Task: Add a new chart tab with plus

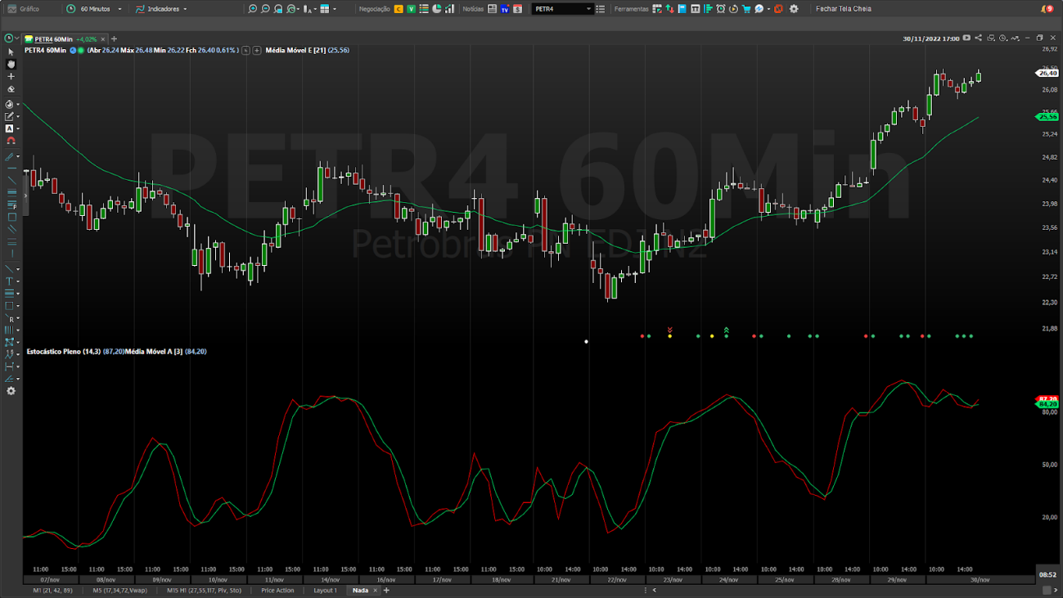Action: (114, 38)
